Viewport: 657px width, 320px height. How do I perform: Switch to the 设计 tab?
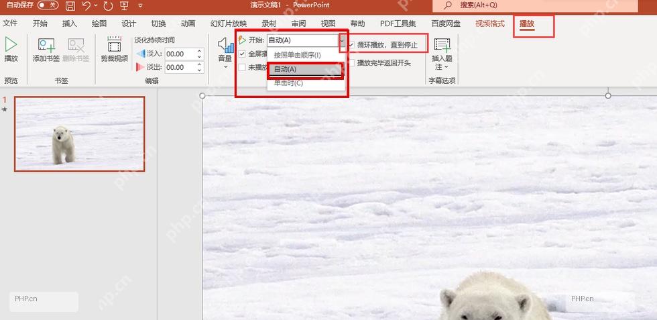129,23
